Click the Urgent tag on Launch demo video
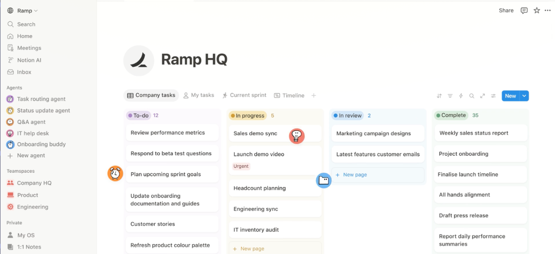 pos(241,166)
